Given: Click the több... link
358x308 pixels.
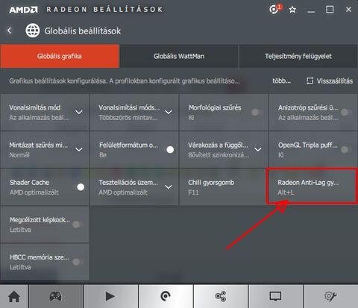Looking at the screenshot, I should (281, 81).
